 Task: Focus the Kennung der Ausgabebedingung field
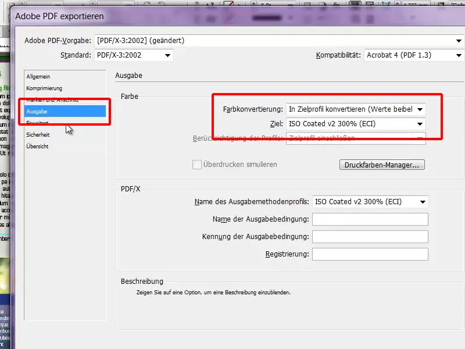click(370, 237)
